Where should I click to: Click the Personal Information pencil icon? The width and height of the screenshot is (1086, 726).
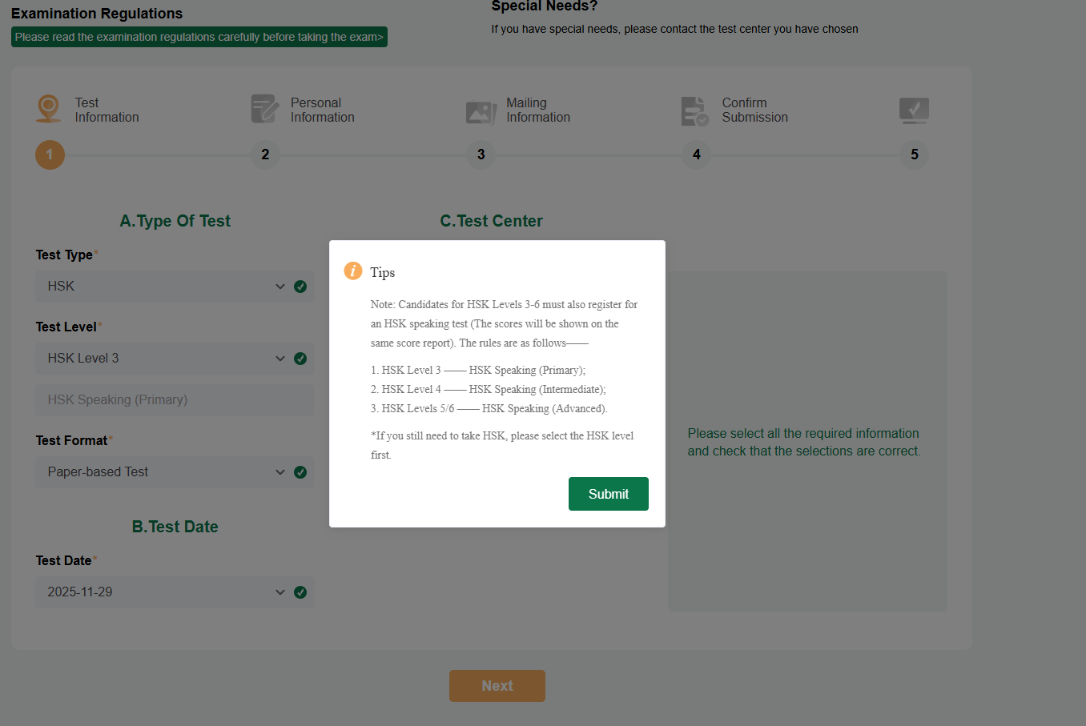[264, 109]
